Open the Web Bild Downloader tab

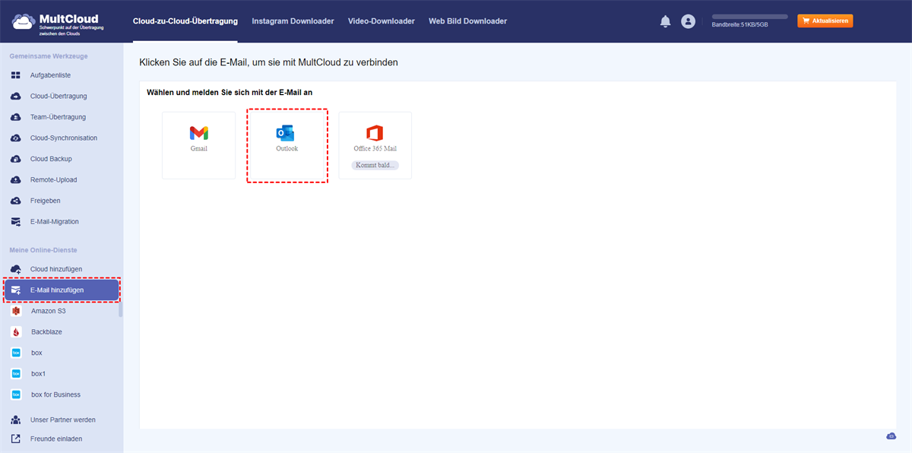(x=467, y=21)
